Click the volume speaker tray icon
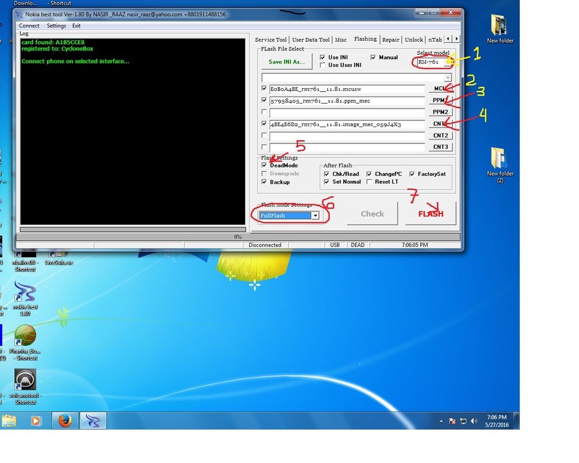Image resolution: width=579 pixels, height=463 pixels. click(x=474, y=421)
